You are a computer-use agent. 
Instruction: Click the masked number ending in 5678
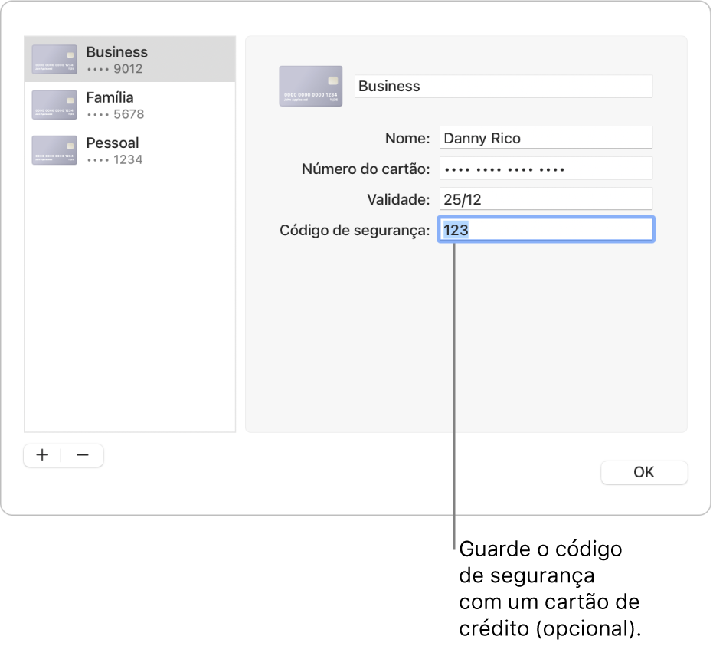pyautogui.click(x=115, y=114)
